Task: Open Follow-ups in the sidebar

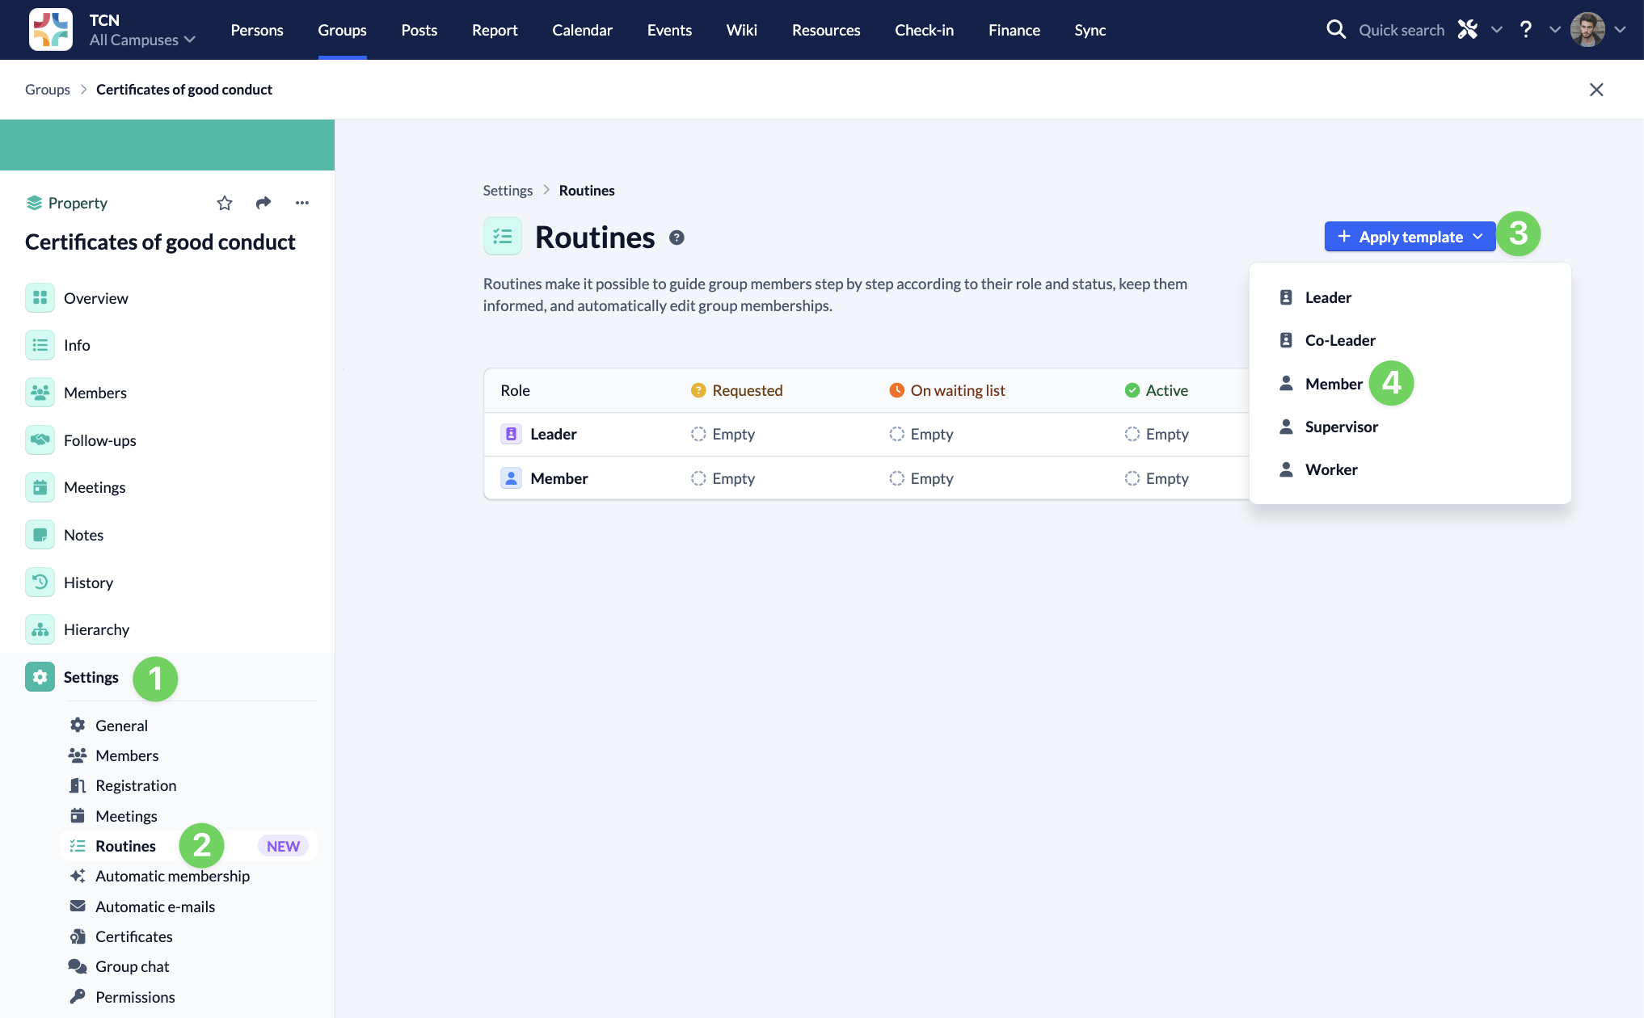Action: 99,440
